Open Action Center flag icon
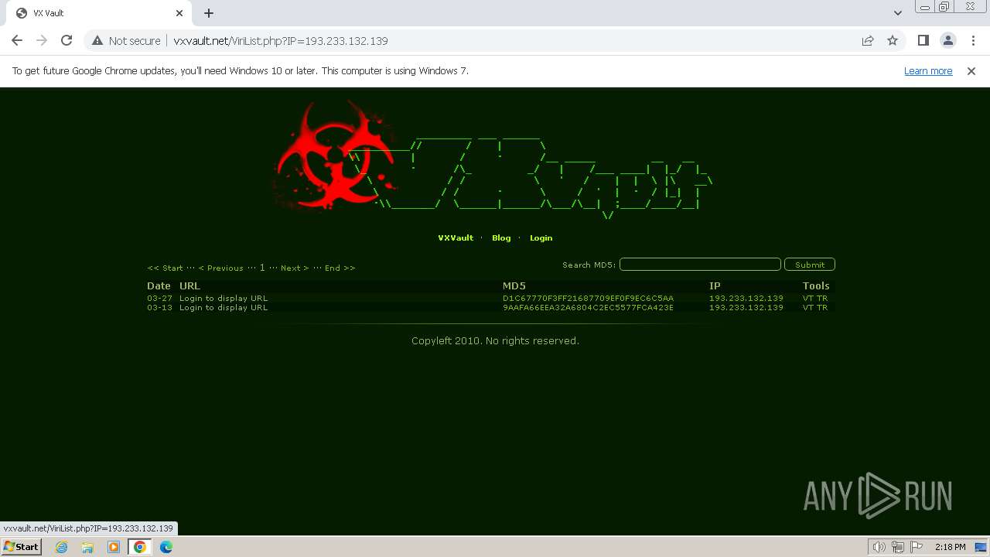The image size is (990, 557). coord(916,547)
